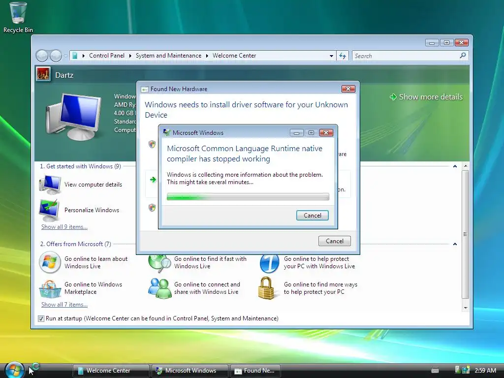Click Go online to Windows Marketplace text

(x=93, y=288)
